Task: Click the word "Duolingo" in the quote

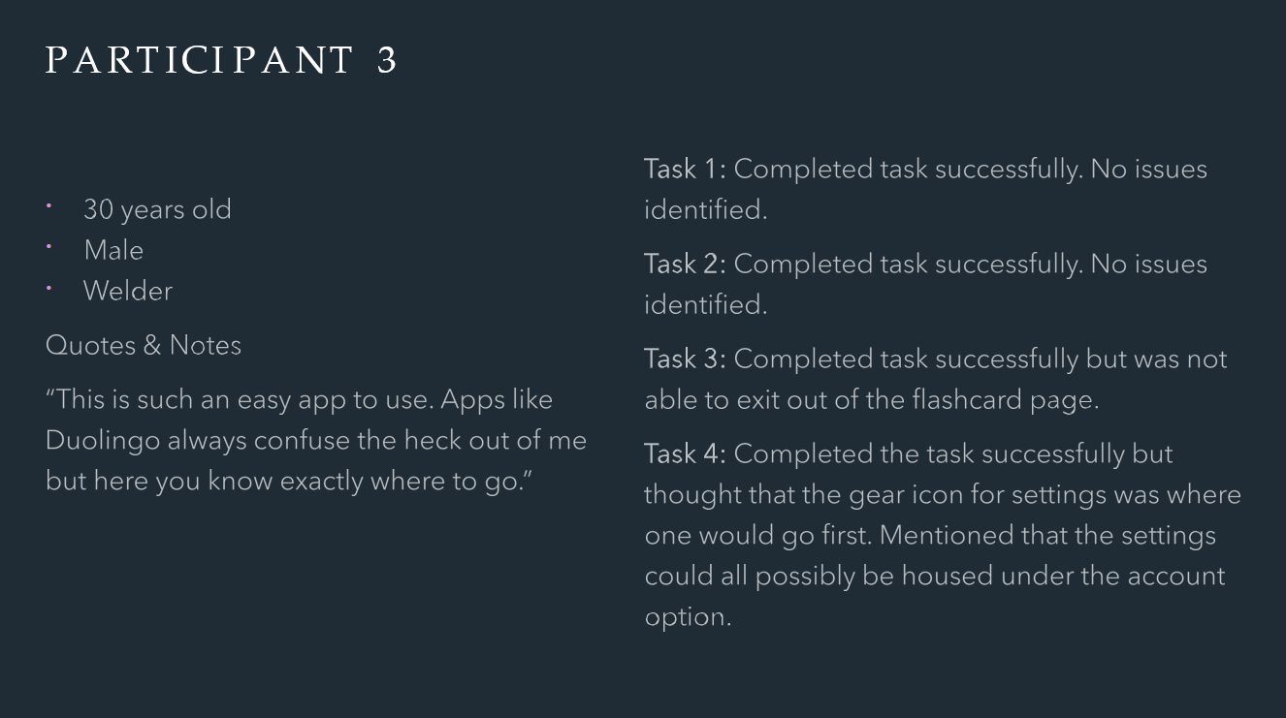Action: tap(102, 440)
